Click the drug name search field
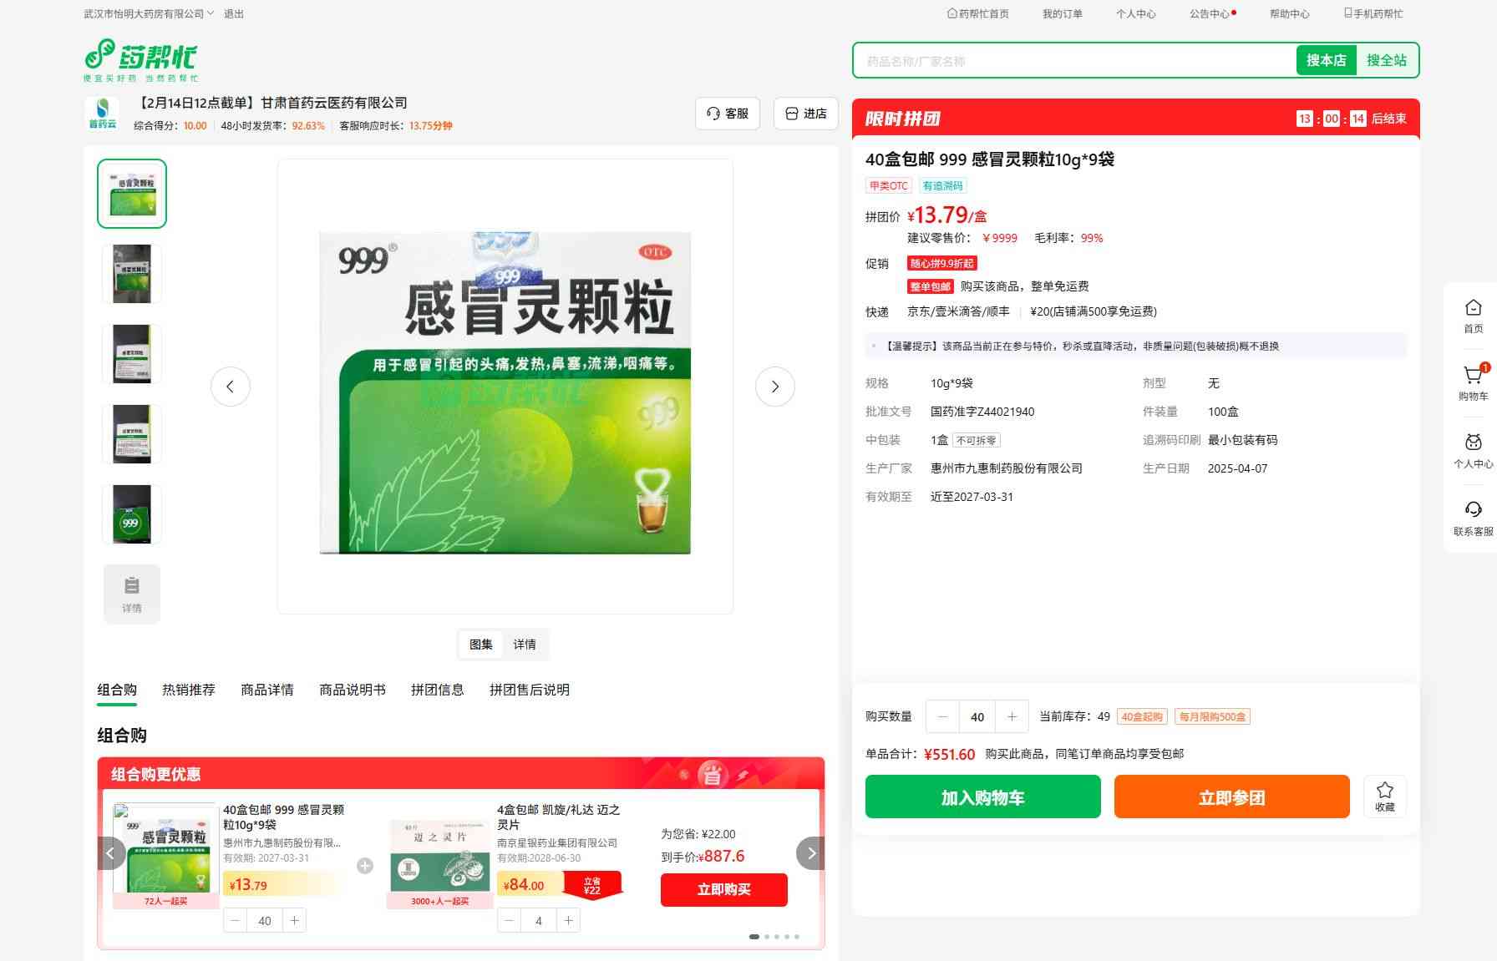The image size is (1497, 961). pyautogui.click(x=1074, y=61)
